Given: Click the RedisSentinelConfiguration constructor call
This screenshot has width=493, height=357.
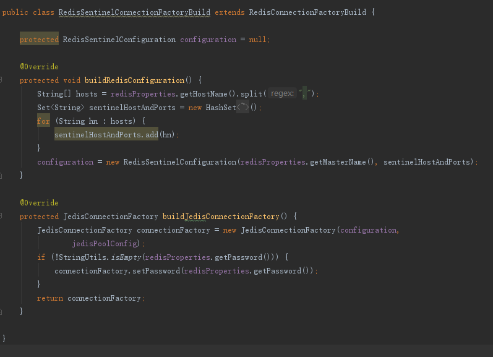Looking at the screenshot, I should pos(179,162).
